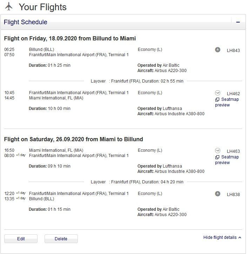Click the Miami to Billund flight heading
Screen dimensions: 248x254
pyautogui.click(x=73, y=139)
